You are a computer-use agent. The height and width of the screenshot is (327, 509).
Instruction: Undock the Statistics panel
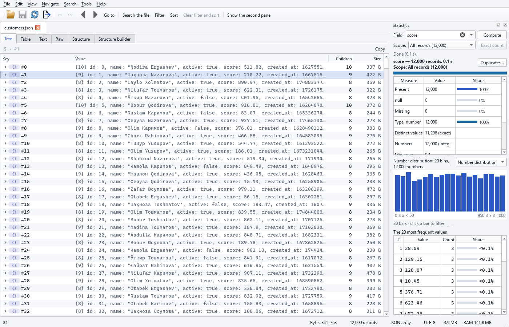click(x=498, y=25)
